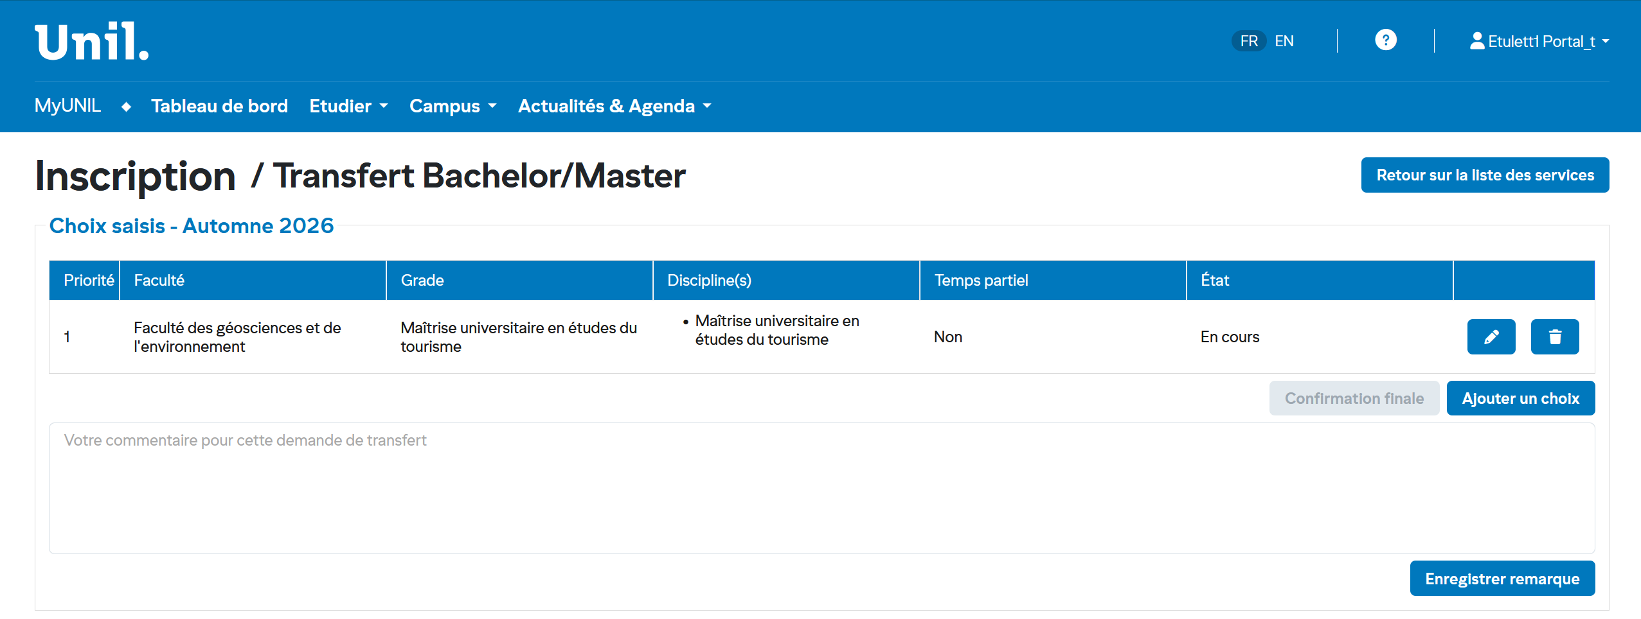Edit the tourism master choice with pencil icon
Image resolution: width=1641 pixels, height=619 pixels.
1491,337
